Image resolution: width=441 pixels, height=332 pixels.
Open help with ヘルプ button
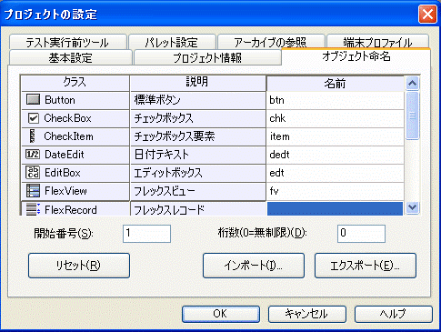pos(393,314)
